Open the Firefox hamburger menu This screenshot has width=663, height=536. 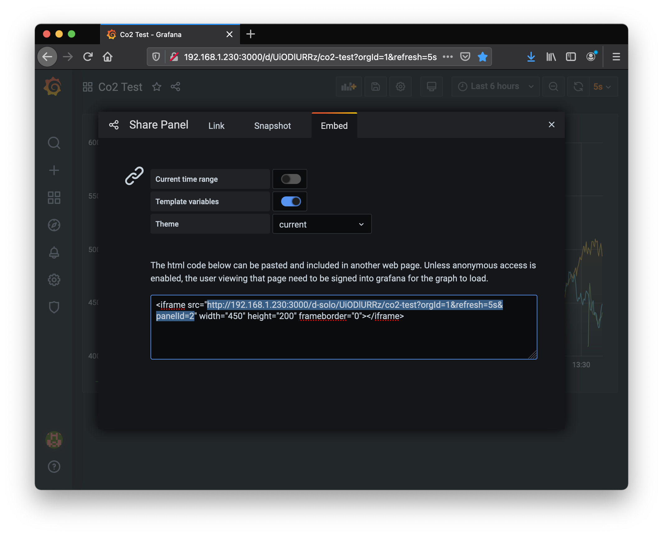tap(616, 57)
